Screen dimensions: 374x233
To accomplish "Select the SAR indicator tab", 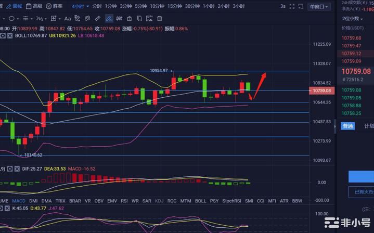I will coord(147,201).
